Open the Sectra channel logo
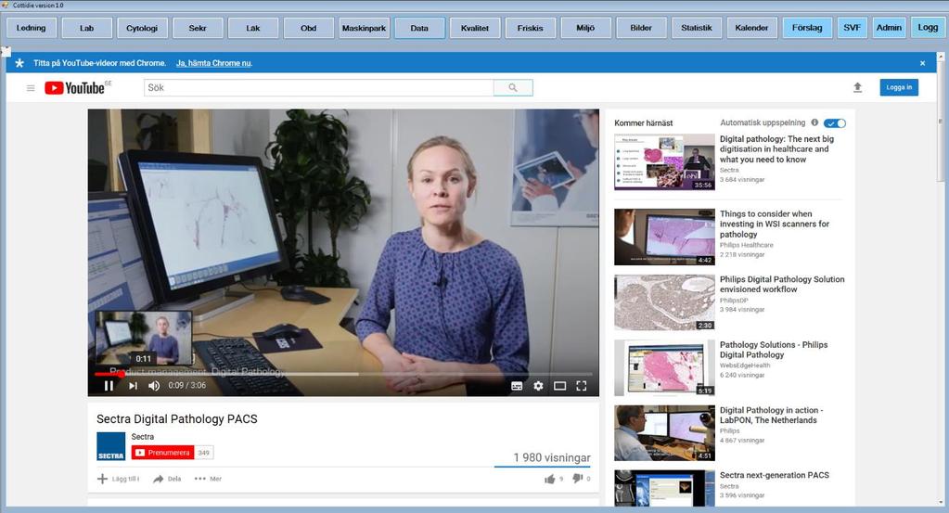This screenshot has width=949, height=513. [110, 446]
